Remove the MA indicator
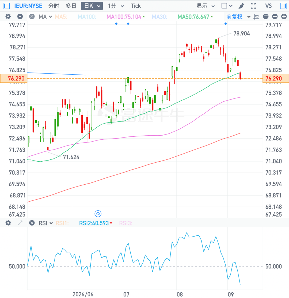 32,17
